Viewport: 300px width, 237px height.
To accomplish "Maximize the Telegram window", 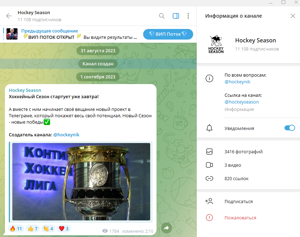I will point(283,2).
